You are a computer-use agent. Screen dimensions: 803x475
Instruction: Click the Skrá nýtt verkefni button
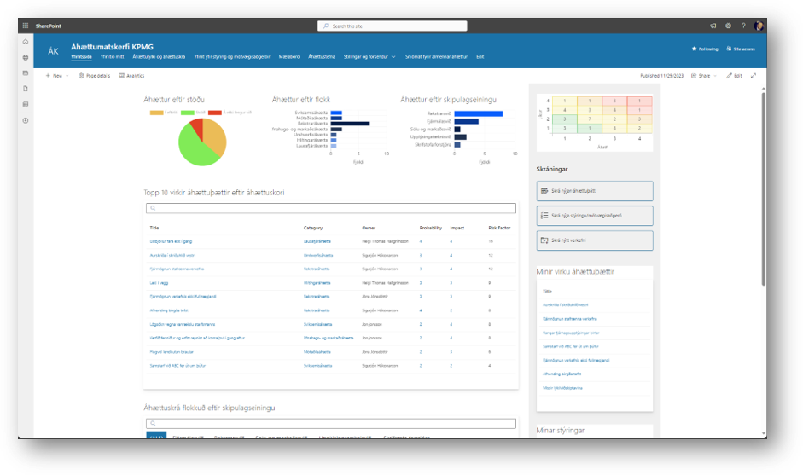pos(595,240)
